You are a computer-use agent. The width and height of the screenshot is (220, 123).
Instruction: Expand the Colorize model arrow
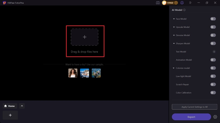point(174,68)
